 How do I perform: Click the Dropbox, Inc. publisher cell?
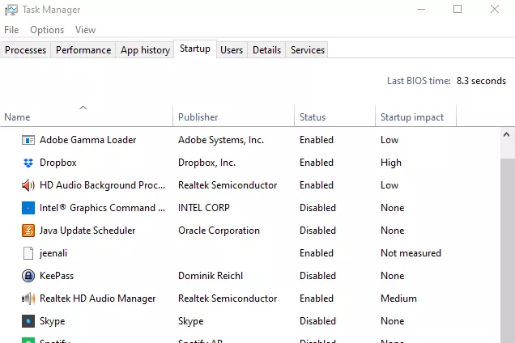[207, 163]
